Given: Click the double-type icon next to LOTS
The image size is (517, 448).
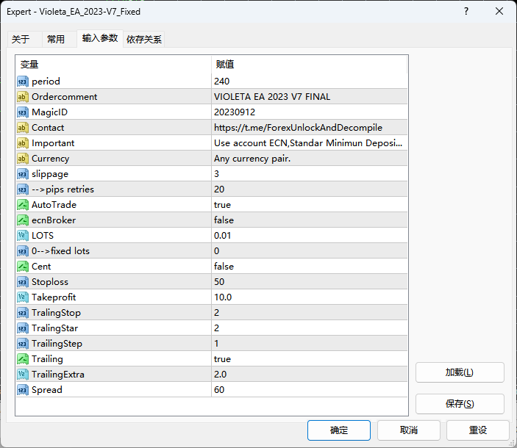Looking at the screenshot, I should 23,236.
